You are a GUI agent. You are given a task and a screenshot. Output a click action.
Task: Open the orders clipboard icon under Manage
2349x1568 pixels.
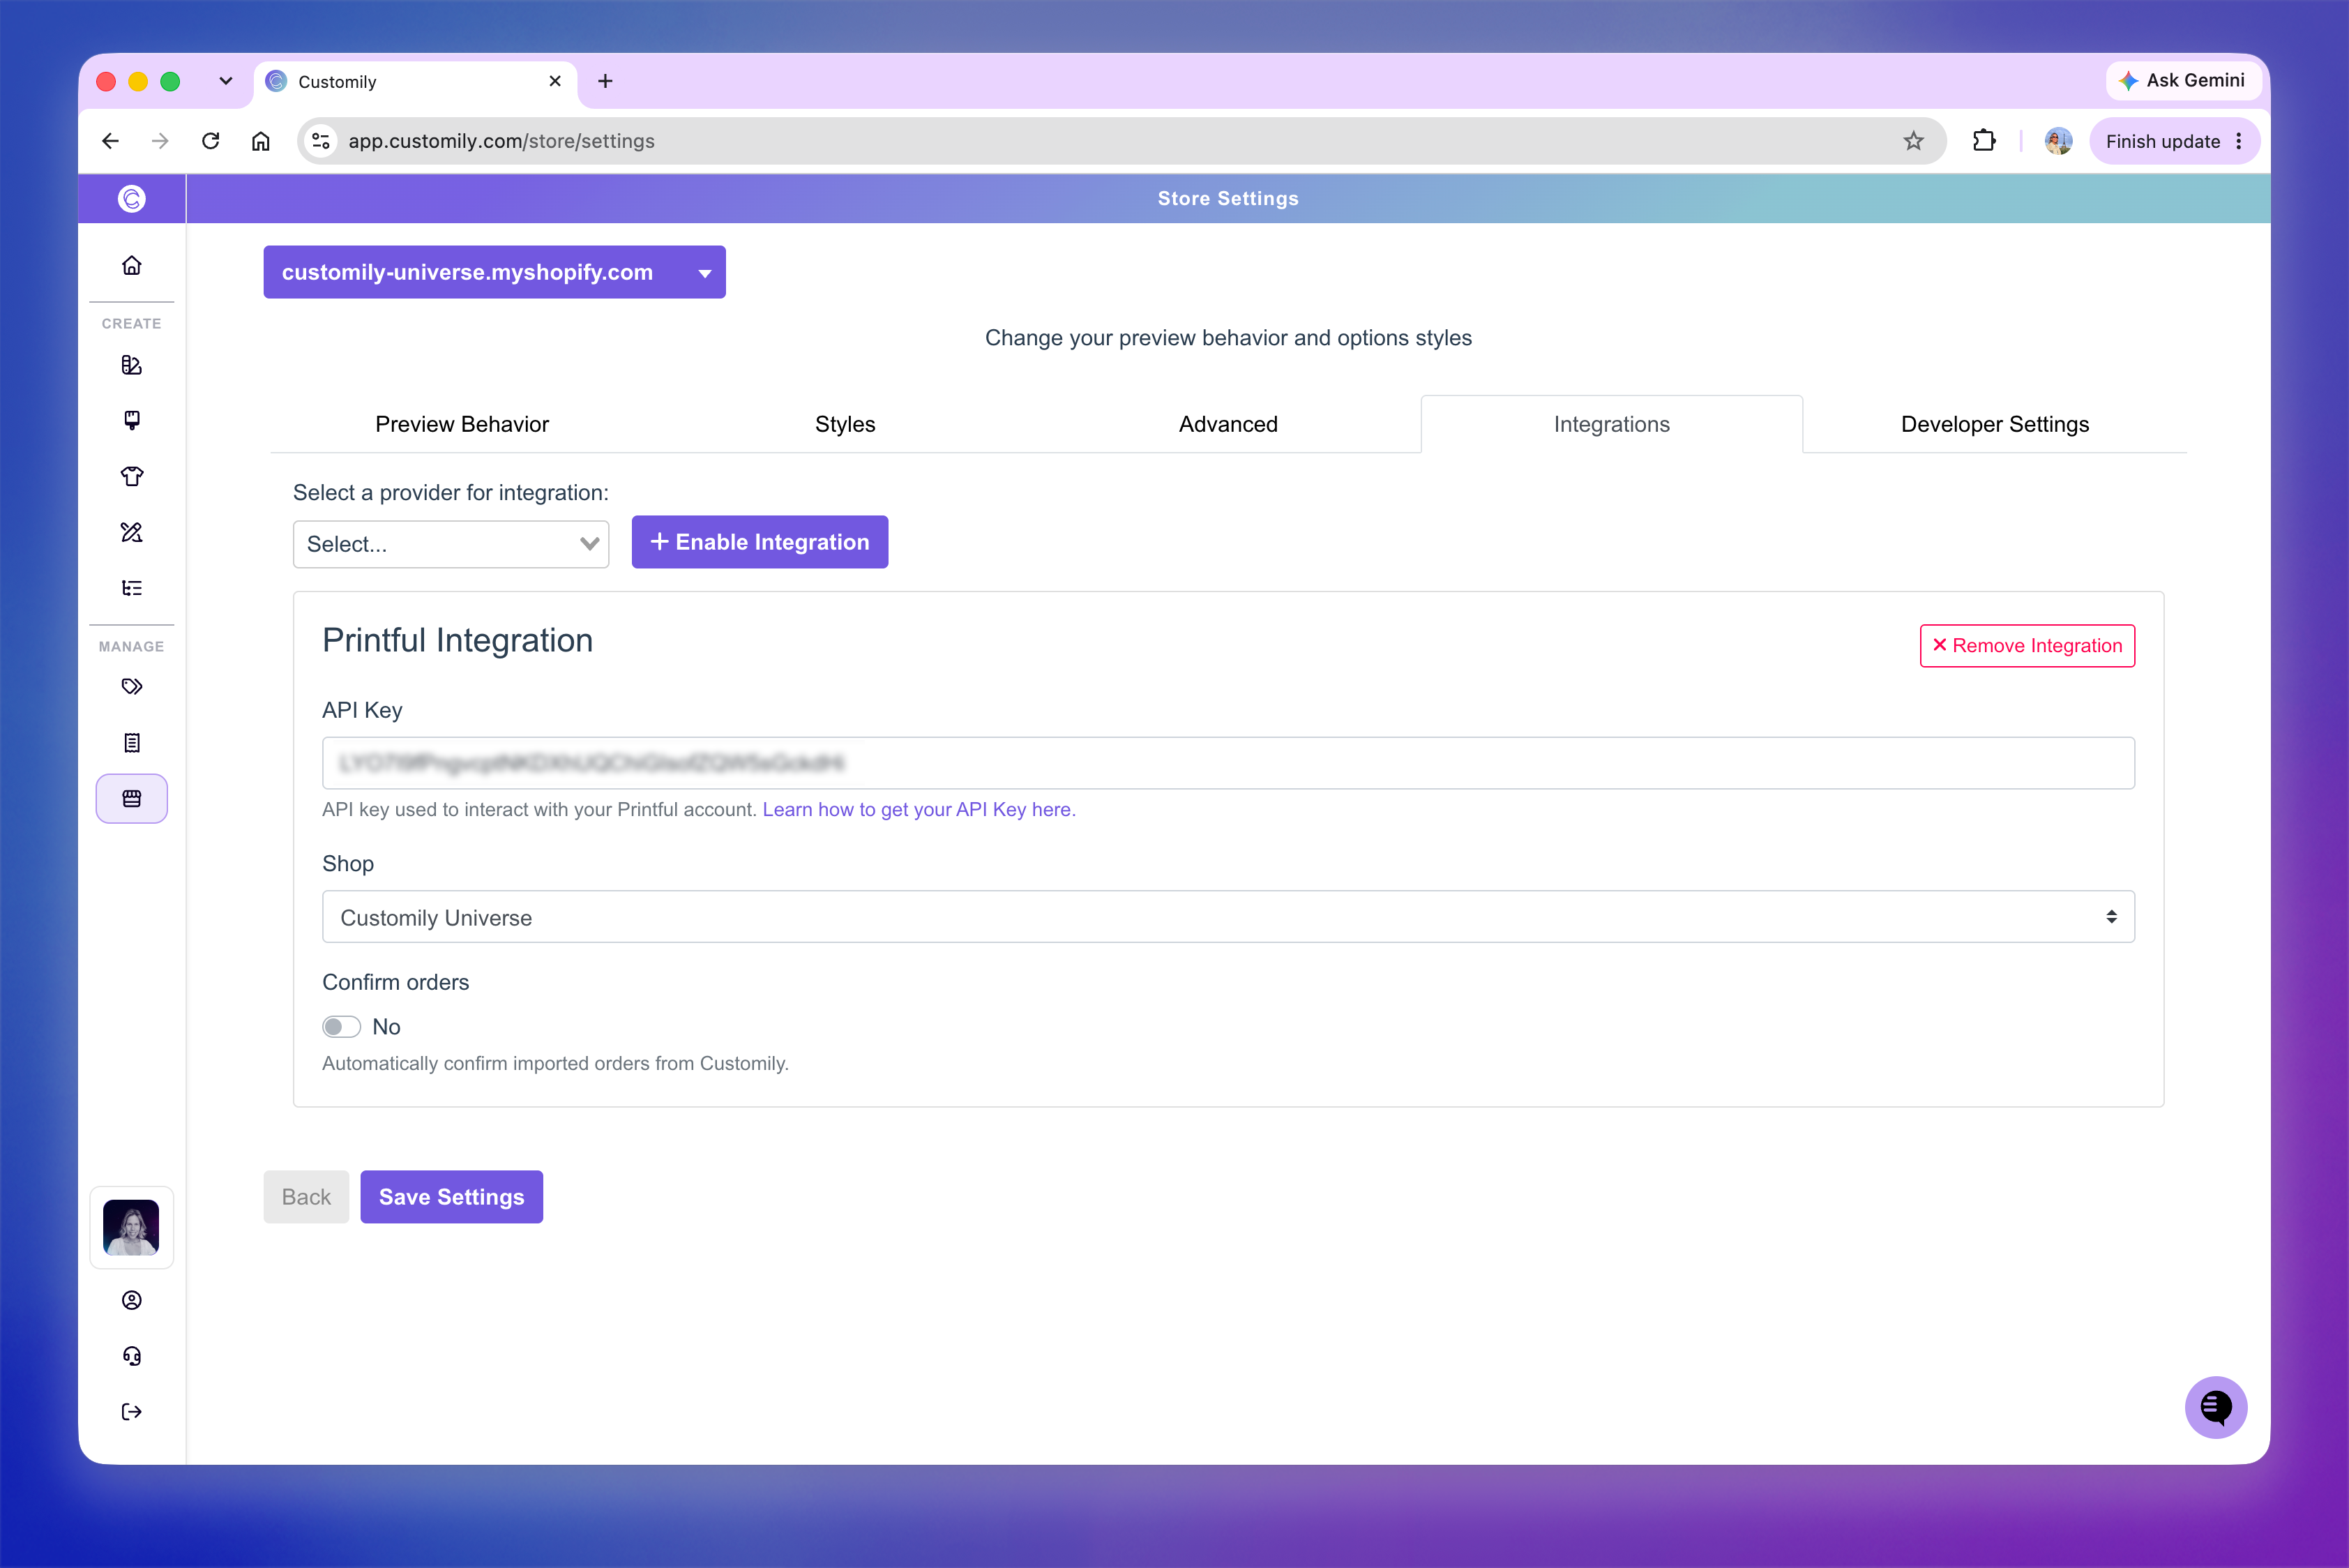[x=132, y=743]
